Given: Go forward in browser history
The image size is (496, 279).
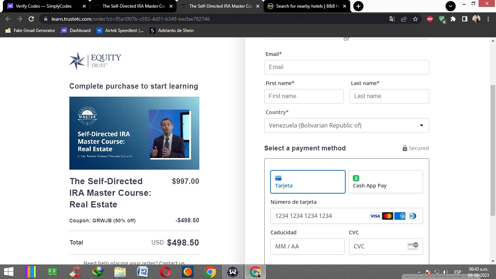Looking at the screenshot, I should (20, 19).
